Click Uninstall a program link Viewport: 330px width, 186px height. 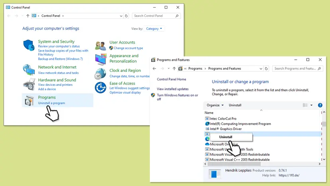click(x=51, y=103)
